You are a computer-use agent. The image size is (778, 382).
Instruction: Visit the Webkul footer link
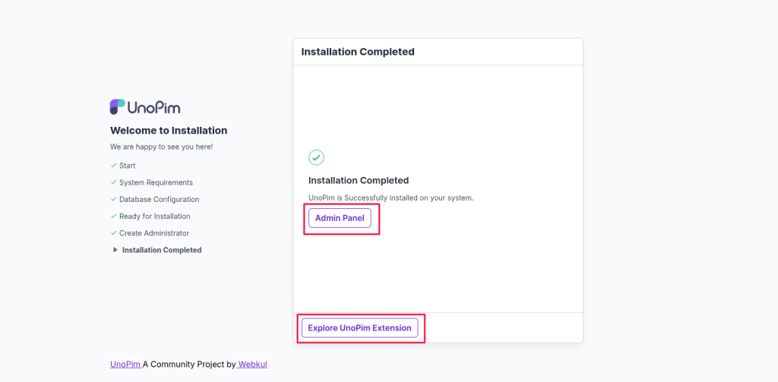252,364
